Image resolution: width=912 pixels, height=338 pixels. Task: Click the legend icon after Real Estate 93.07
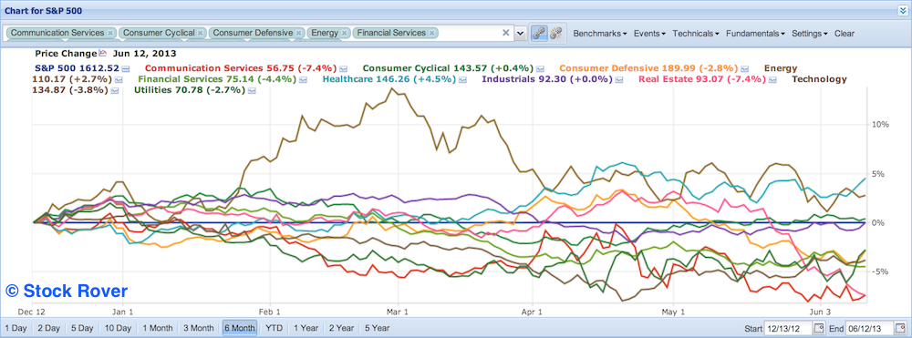773,79
